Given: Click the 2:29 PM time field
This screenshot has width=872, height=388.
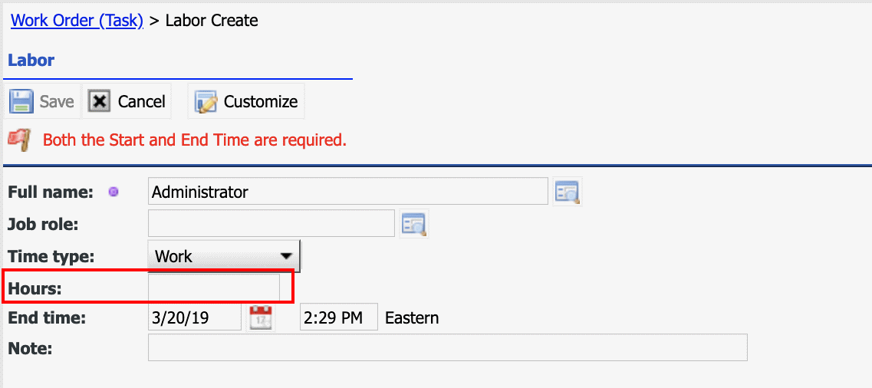Looking at the screenshot, I should coord(339,317).
